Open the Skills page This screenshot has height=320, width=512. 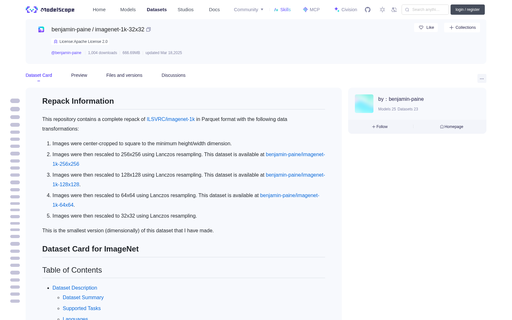tap(283, 10)
